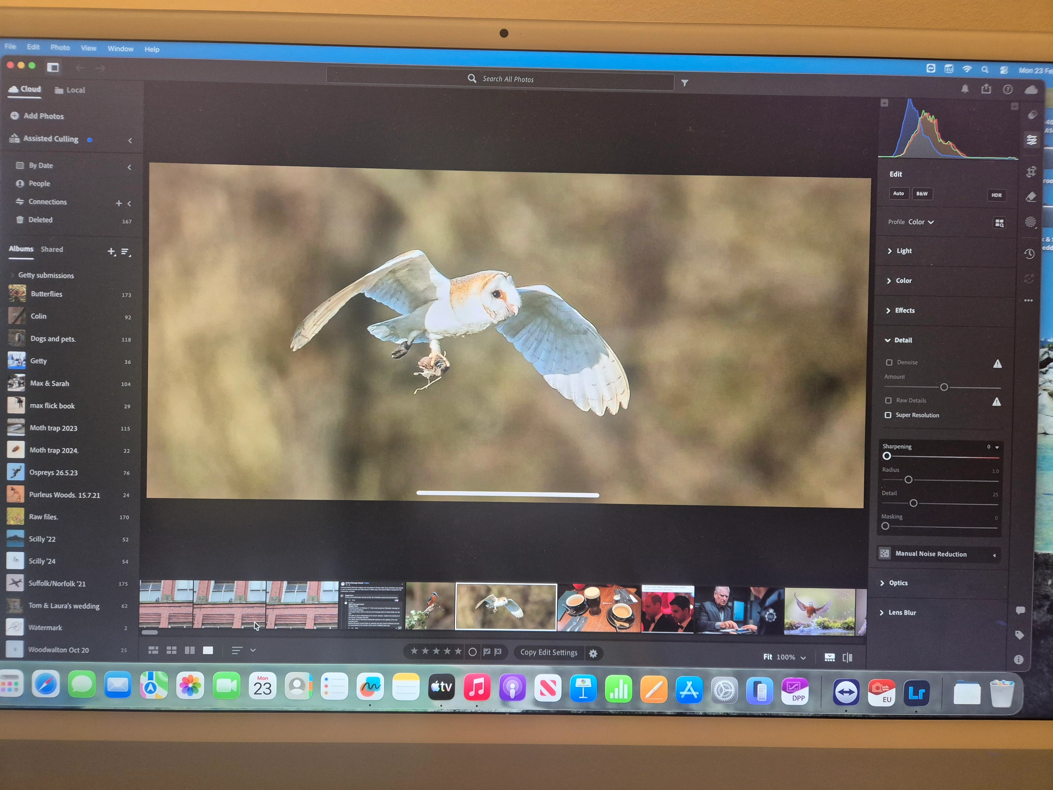The width and height of the screenshot is (1053, 790).
Task: Toggle before and after compare view icon
Action: coord(847,658)
